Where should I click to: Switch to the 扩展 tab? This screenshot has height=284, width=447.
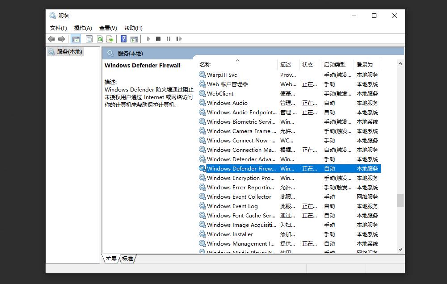pyautogui.click(x=111, y=259)
